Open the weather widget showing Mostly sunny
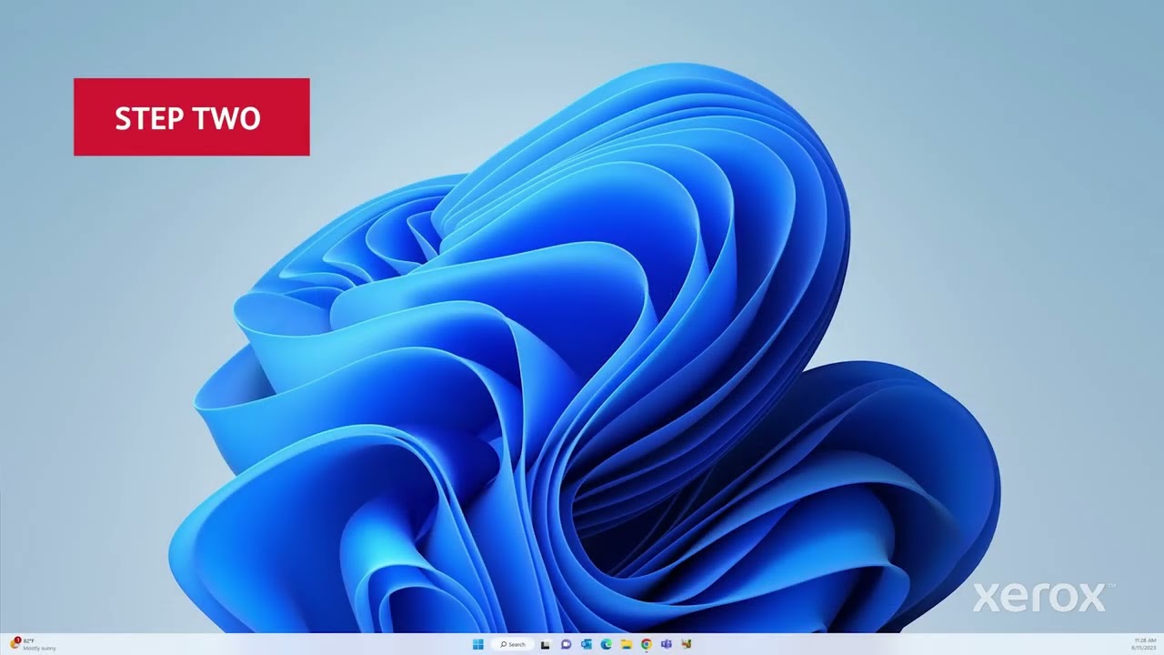This screenshot has width=1164, height=655. click(35, 644)
